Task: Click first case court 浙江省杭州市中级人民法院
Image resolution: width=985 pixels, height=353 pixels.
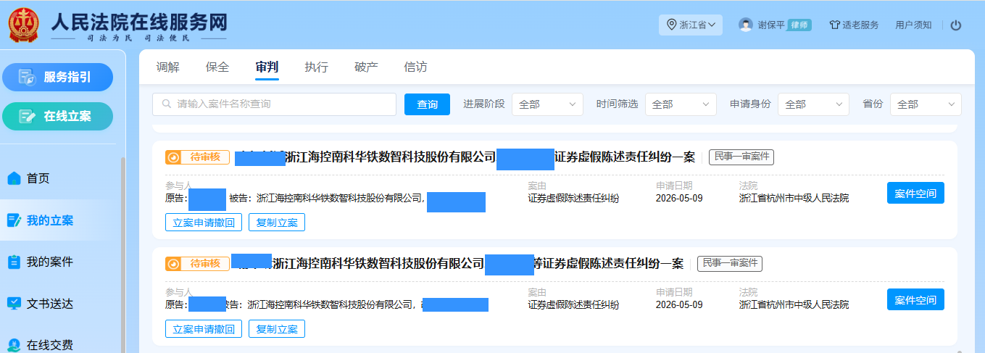Action: click(794, 198)
